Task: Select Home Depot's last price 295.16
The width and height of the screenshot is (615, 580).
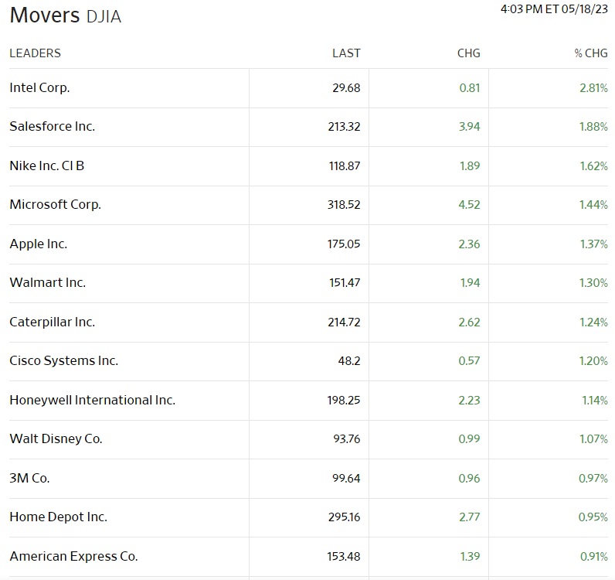Action: tap(345, 517)
